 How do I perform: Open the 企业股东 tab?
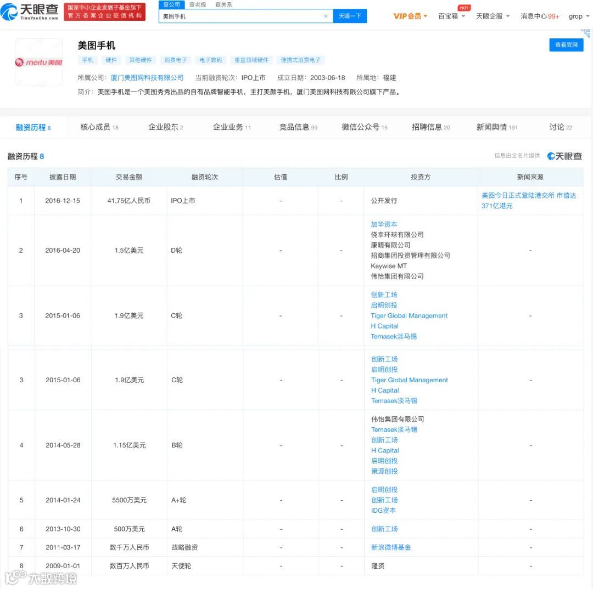[x=166, y=127]
